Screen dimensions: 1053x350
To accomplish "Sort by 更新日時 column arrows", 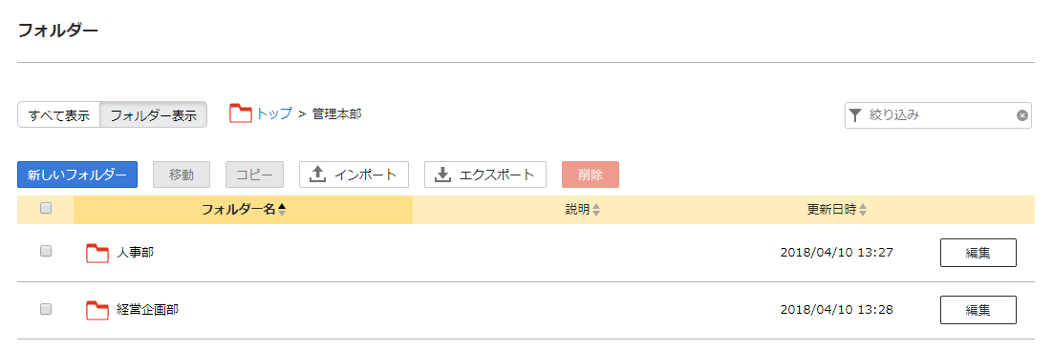I will pos(863,210).
